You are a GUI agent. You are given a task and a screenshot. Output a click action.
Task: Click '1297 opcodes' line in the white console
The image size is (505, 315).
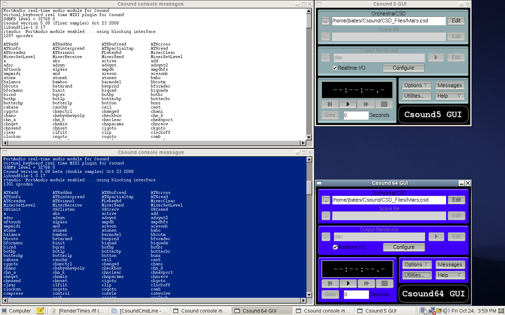pos(18,36)
